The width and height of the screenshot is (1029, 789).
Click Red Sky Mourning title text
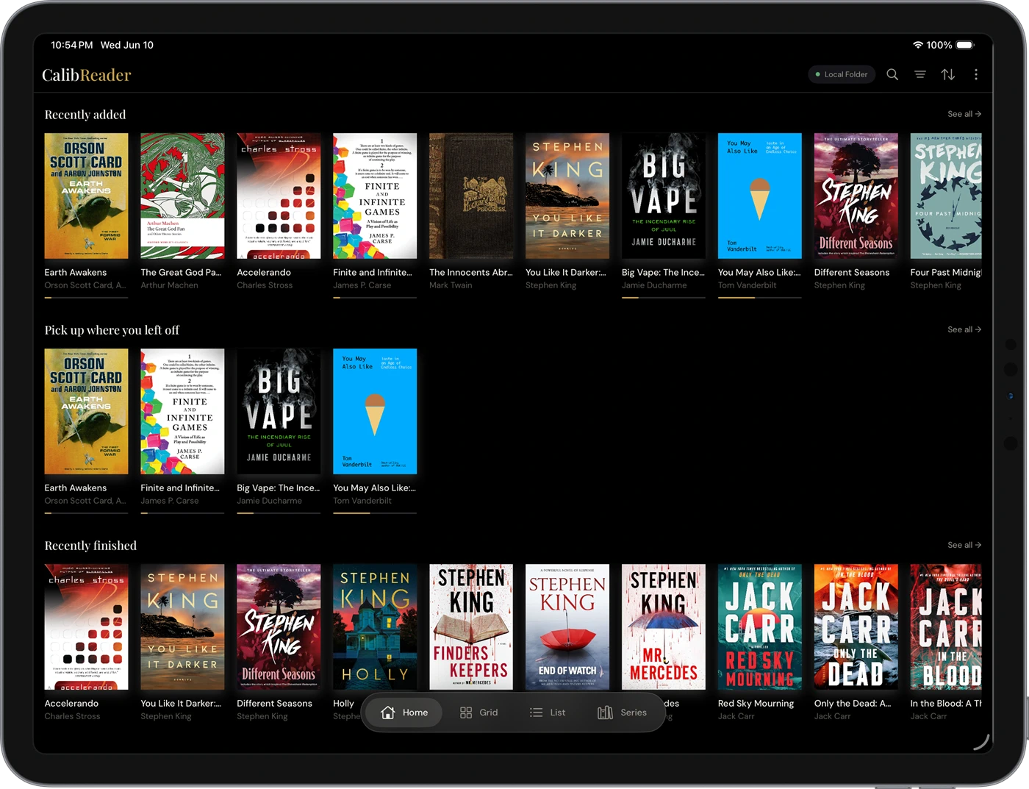point(756,704)
